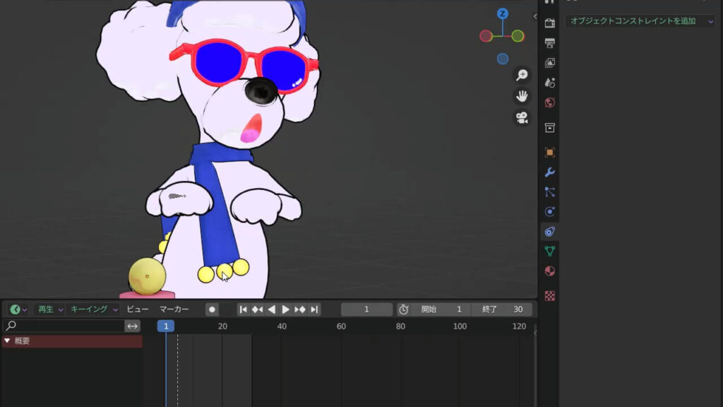Open the Collection properties tab
The width and height of the screenshot is (723, 407).
coord(549,128)
